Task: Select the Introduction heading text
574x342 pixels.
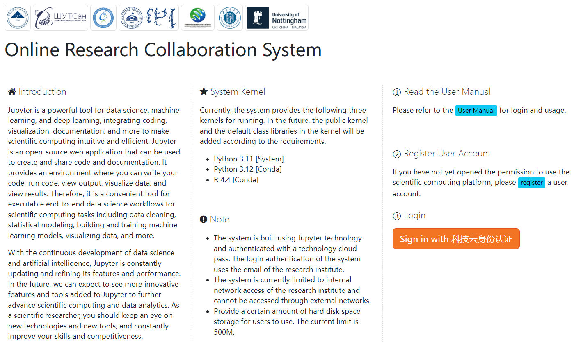Action: click(42, 91)
